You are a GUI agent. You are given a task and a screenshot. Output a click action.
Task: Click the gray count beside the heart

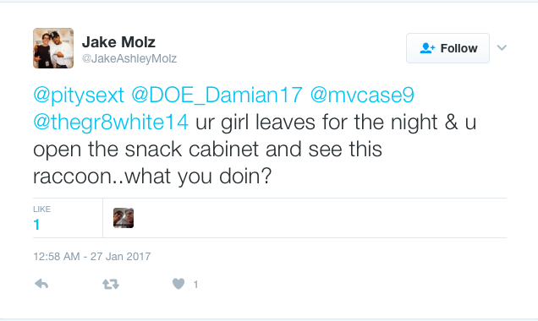(x=195, y=285)
